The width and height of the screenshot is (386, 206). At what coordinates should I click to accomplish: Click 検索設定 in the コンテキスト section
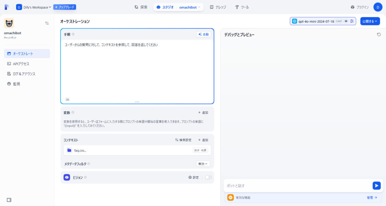[183, 140]
